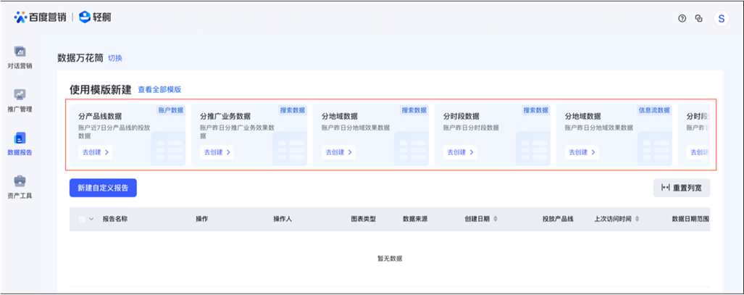Open 查看全部模版 link
The image size is (744, 295).
point(159,90)
